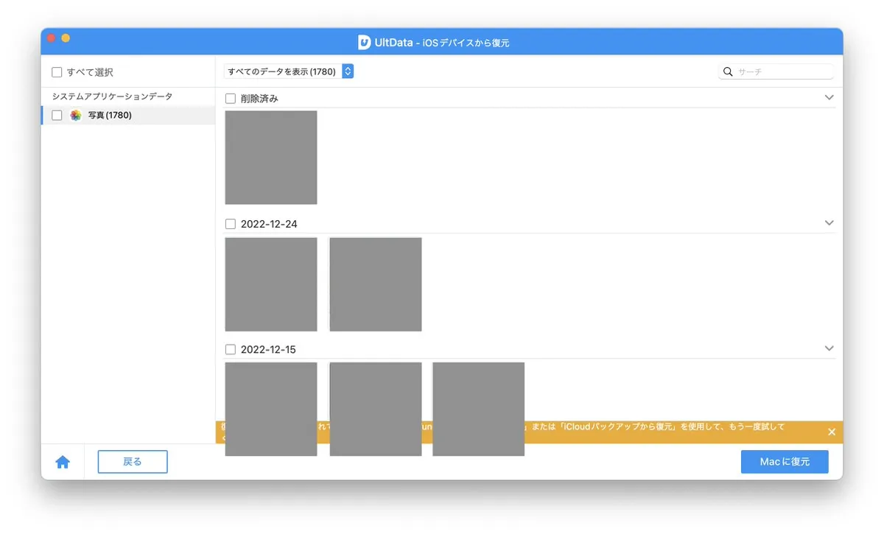This screenshot has height=534, width=884.
Task: Click the 削除済み section title
Action: pos(259,98)
